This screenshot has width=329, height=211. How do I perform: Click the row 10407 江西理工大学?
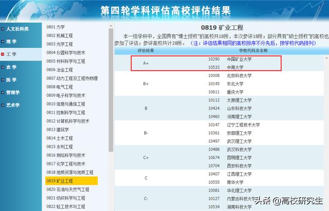coord(230,174)
